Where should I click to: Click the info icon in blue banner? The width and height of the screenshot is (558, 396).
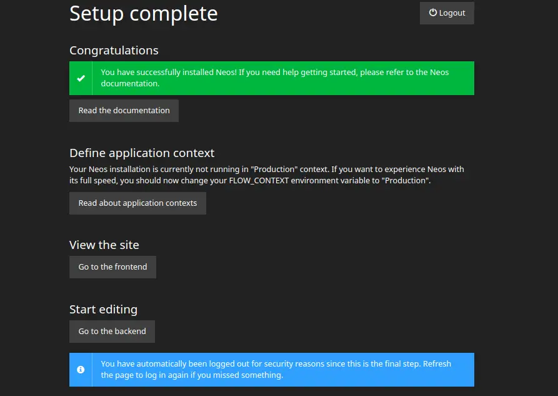(81, 370)
